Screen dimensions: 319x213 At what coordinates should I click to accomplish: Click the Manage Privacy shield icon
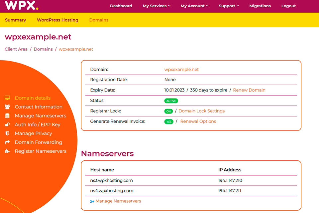point(7,133)
